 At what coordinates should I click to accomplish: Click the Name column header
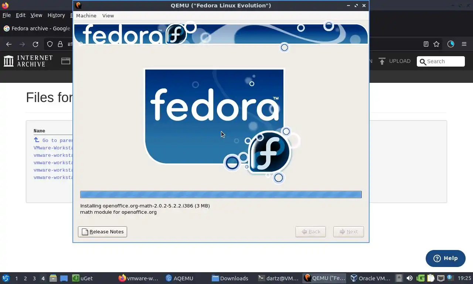click(39, 131)
